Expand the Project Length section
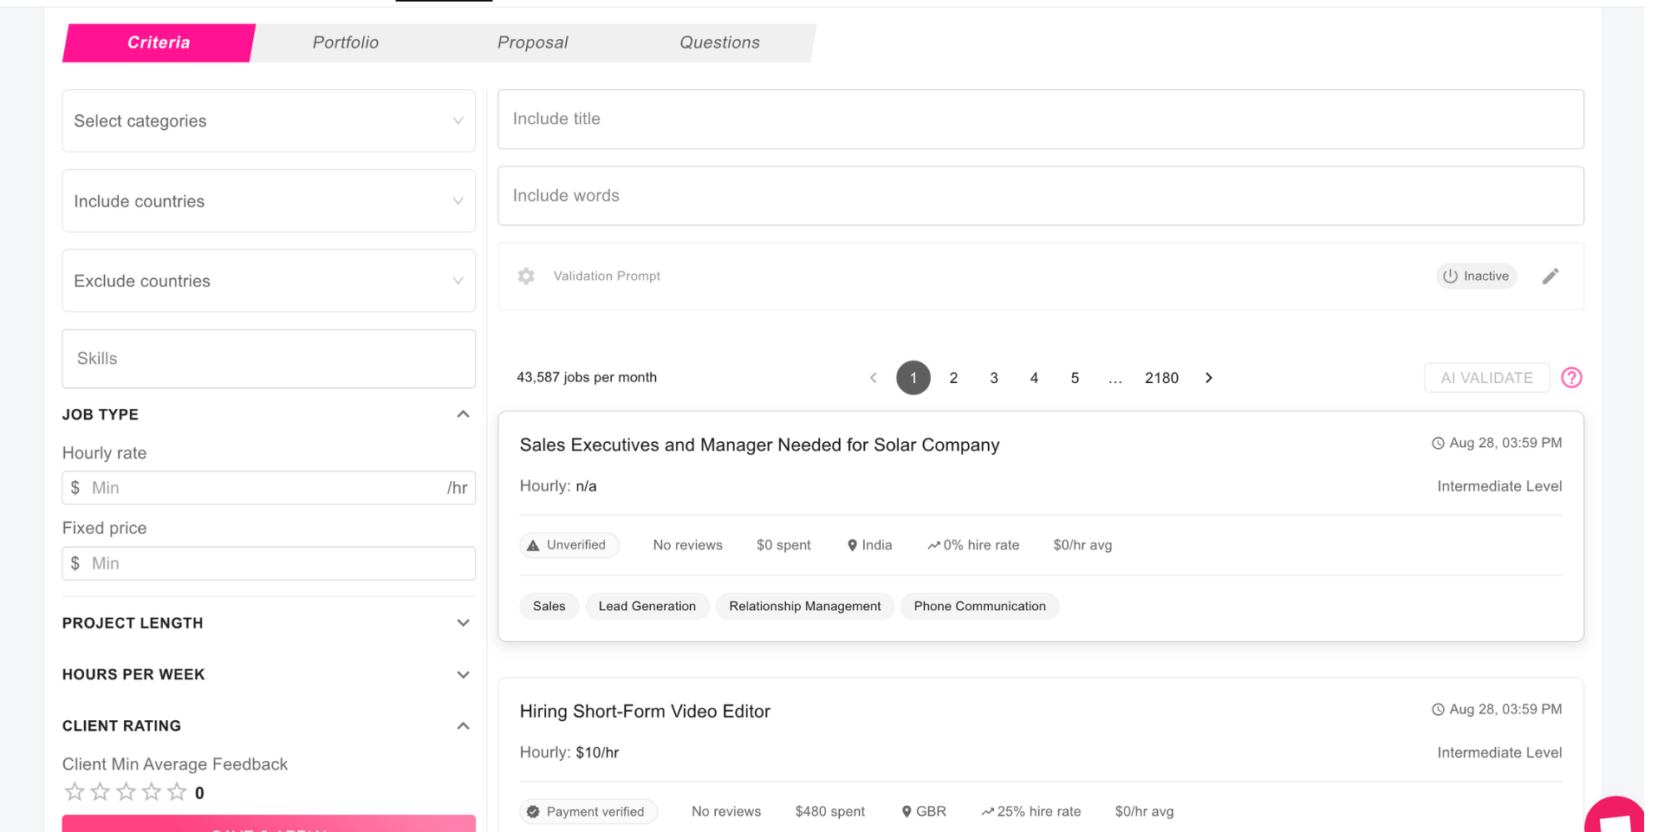This screenshot has height=832, width=1664. (x=464, y=622)
